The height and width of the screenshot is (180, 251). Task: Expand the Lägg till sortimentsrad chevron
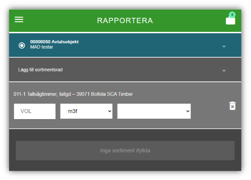224,70
